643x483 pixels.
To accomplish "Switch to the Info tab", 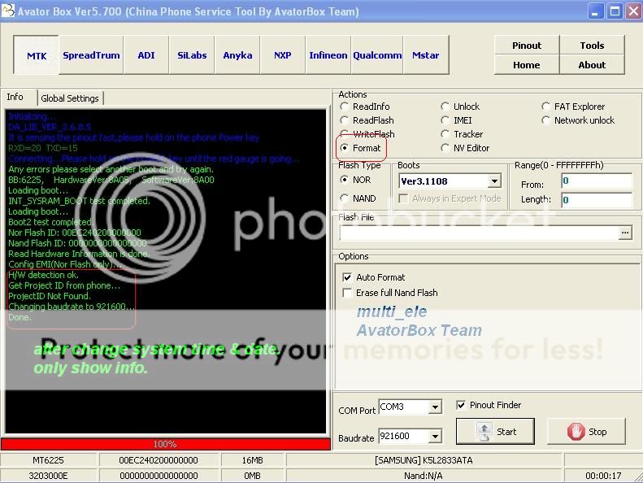I will [x=15, y=98].
